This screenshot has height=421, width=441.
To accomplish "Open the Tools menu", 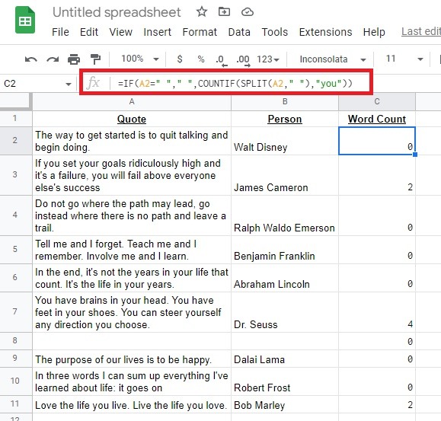I will [274, 32].
